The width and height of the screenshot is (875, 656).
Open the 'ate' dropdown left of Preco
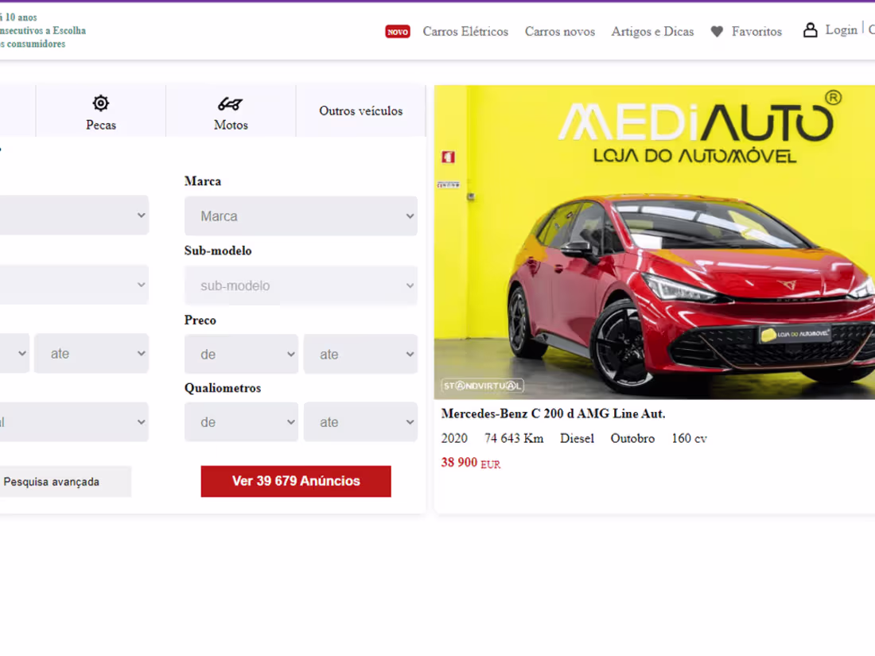click(x=91, y=353)
